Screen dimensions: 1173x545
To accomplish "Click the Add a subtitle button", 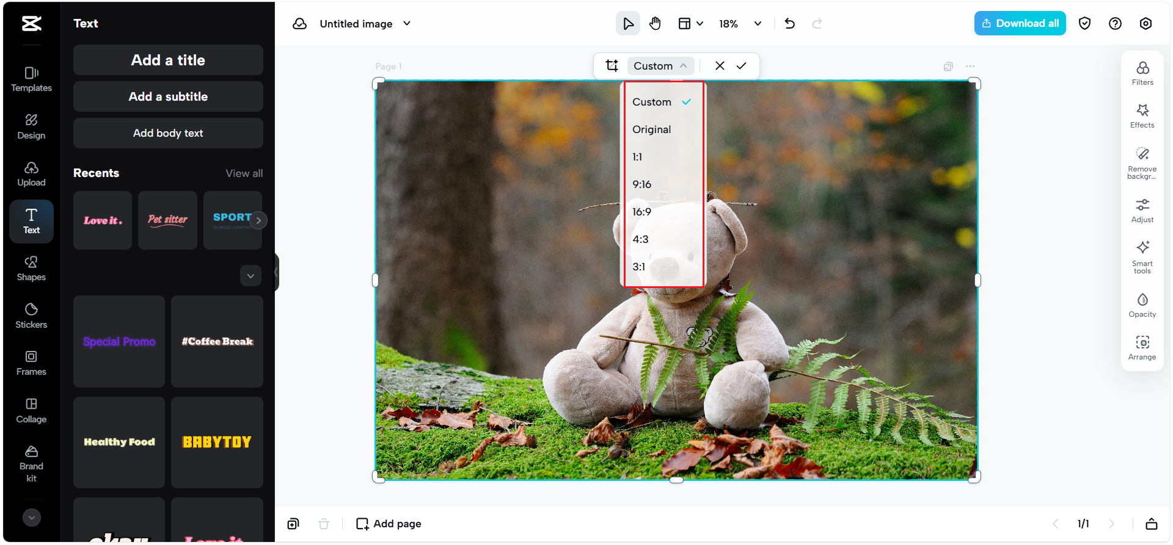I will (x=168, y=96).
